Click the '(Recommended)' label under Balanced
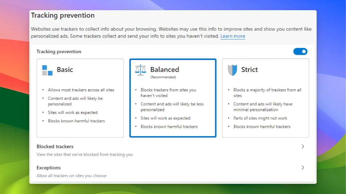 pos(163,77)
